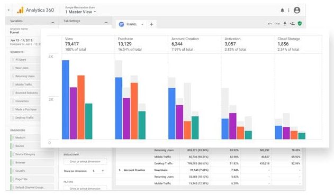Open the Jan 13 - 19, 2018 date range
334x195 pixels.
(x=21, y=40)
